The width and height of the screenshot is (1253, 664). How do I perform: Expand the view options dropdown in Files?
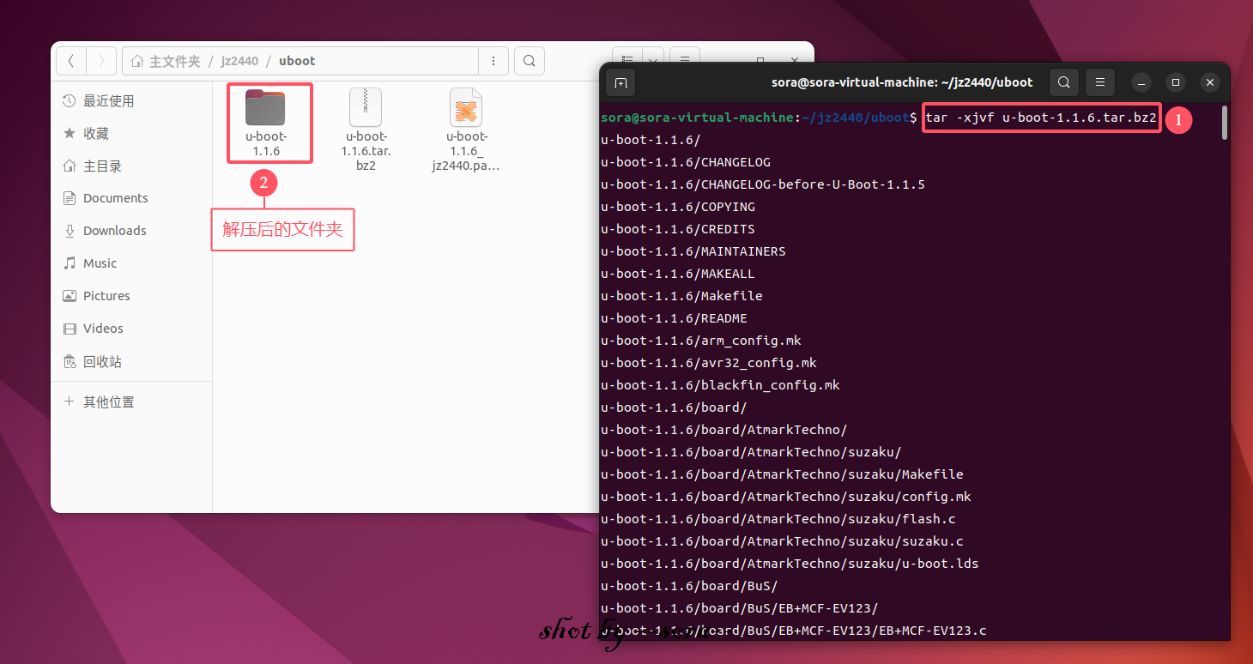[x=653, y=57]
